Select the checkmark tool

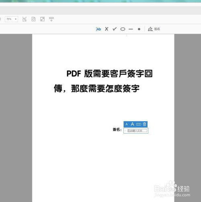115,29
